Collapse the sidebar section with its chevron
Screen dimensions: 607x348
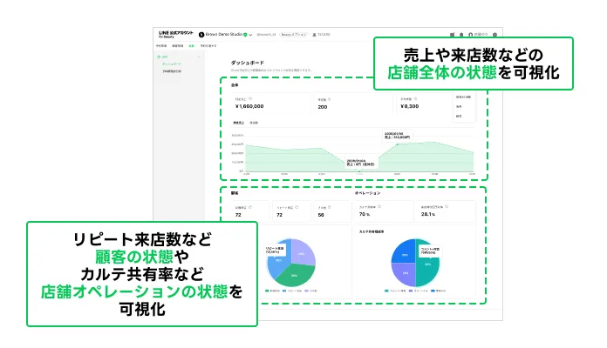click(199, 57)
